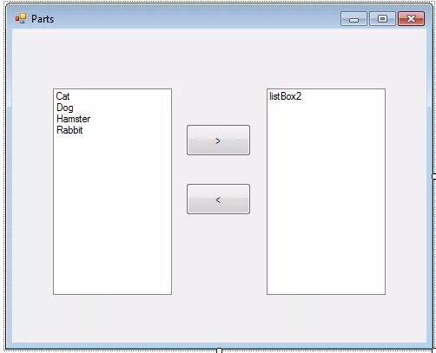Pick the Rabbit item
Viewport: 436px width, 353px height.
pos(69,130)
